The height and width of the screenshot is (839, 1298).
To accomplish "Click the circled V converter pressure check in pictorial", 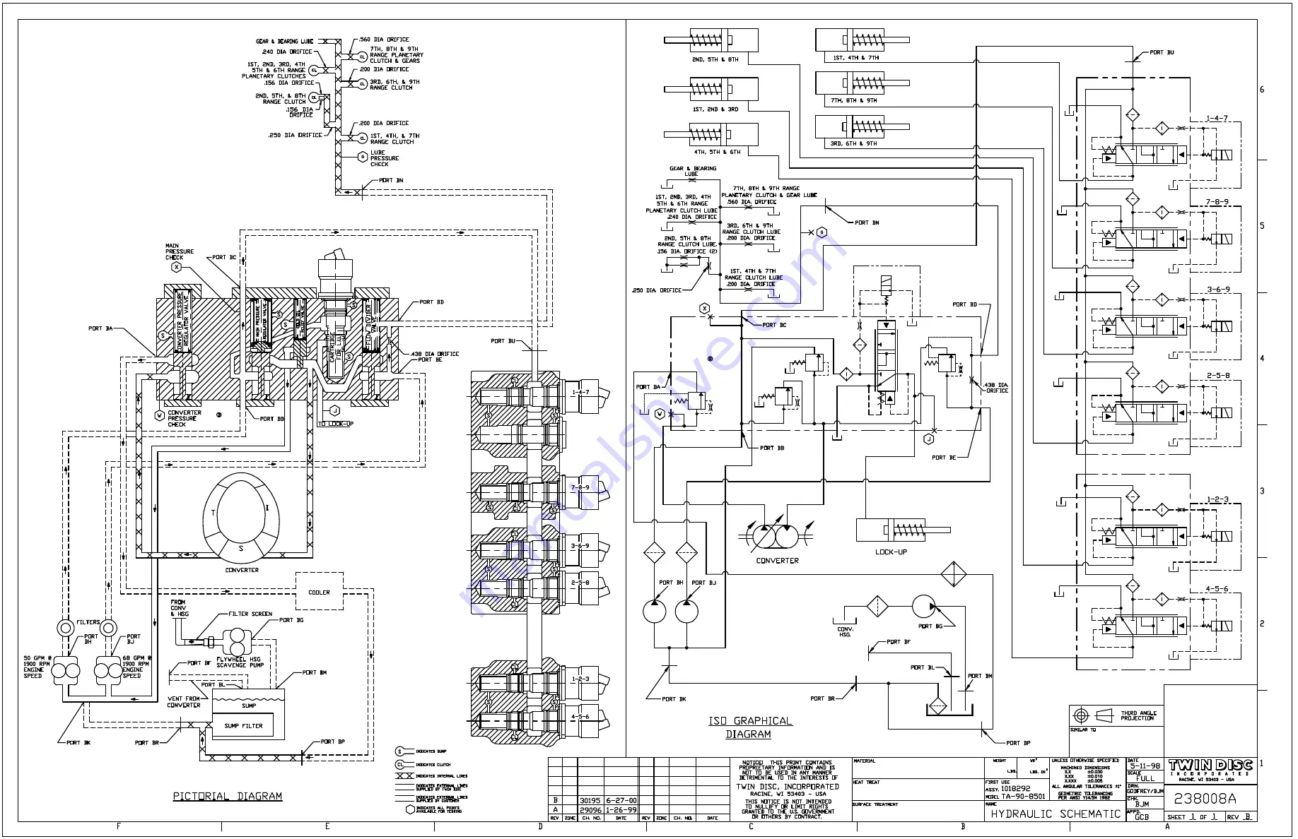I will tap(160, 415).
